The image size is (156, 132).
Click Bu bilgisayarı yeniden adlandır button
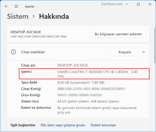point(119,34)
